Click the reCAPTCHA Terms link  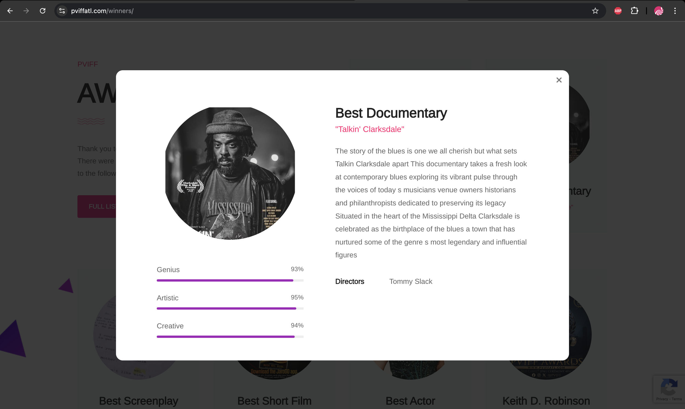(x=677, y=399)
